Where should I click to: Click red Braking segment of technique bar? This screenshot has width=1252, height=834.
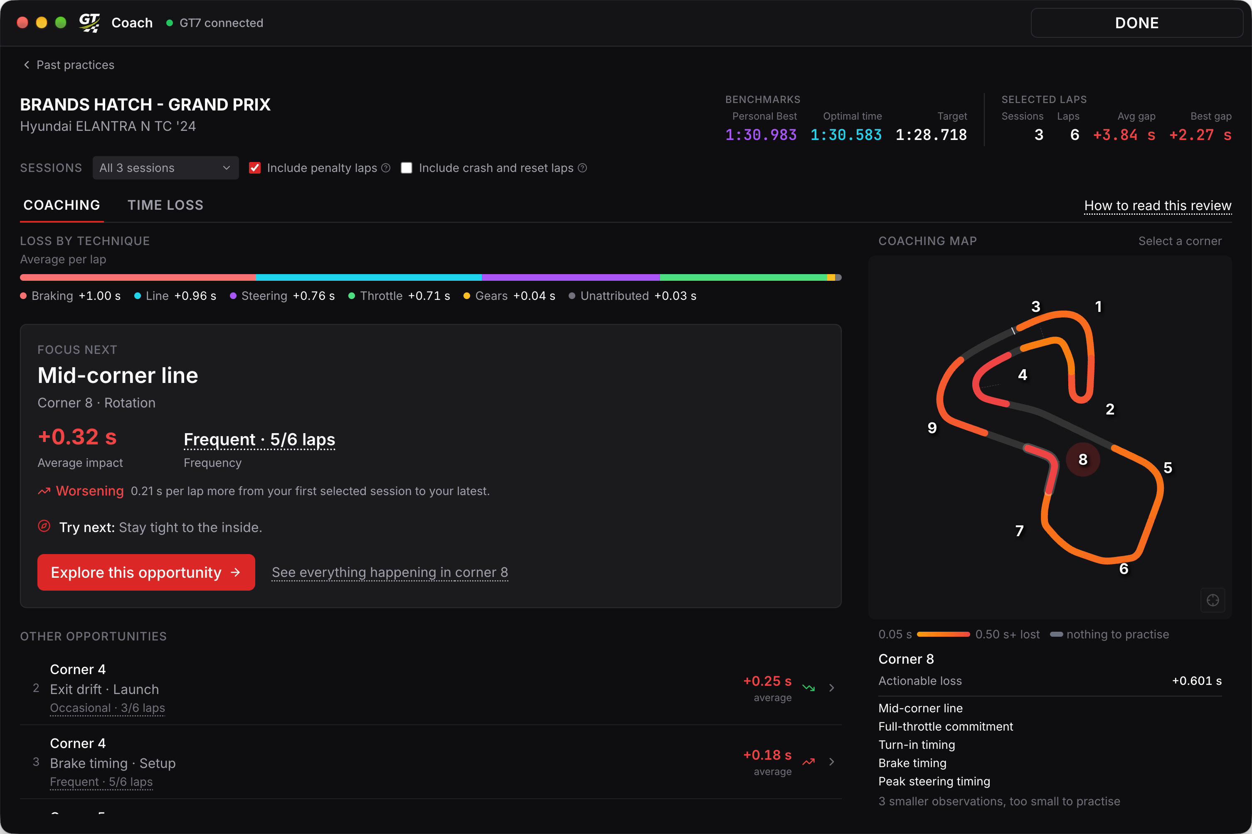[137, 277]
